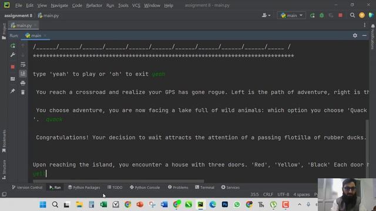Open the Edit menu
This screenshot has height=211, width=376.
(x=29, y=5)
